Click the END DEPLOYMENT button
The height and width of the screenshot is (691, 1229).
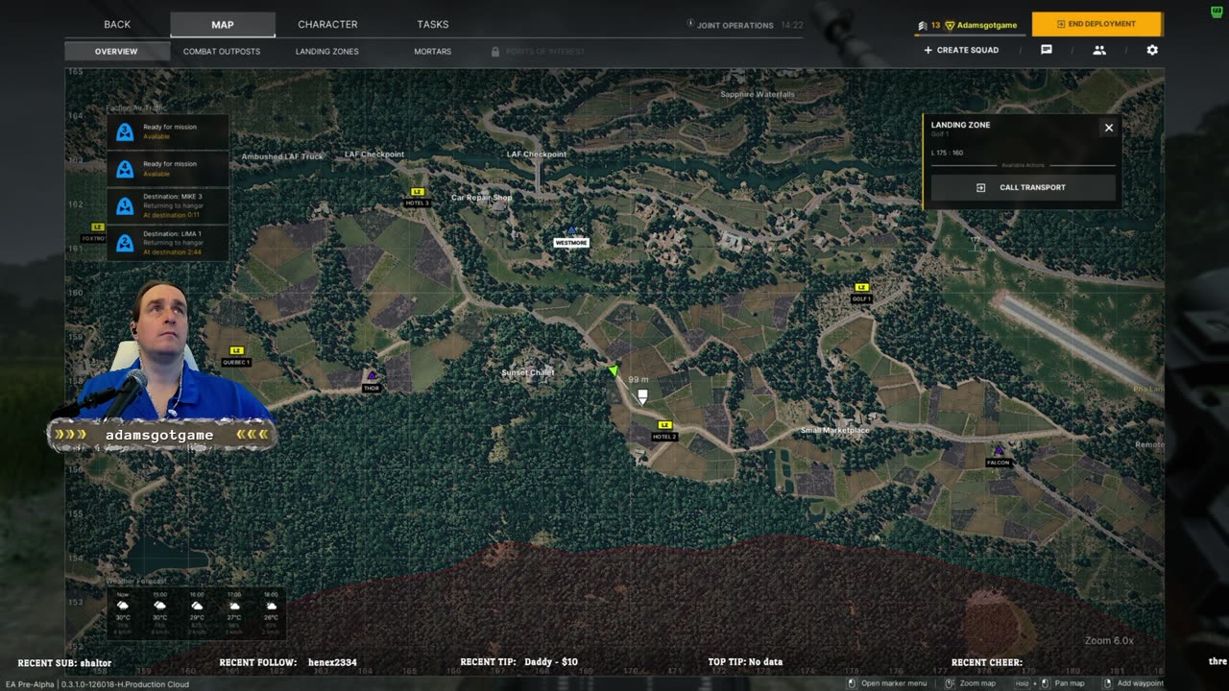(x=1096, y=24)
